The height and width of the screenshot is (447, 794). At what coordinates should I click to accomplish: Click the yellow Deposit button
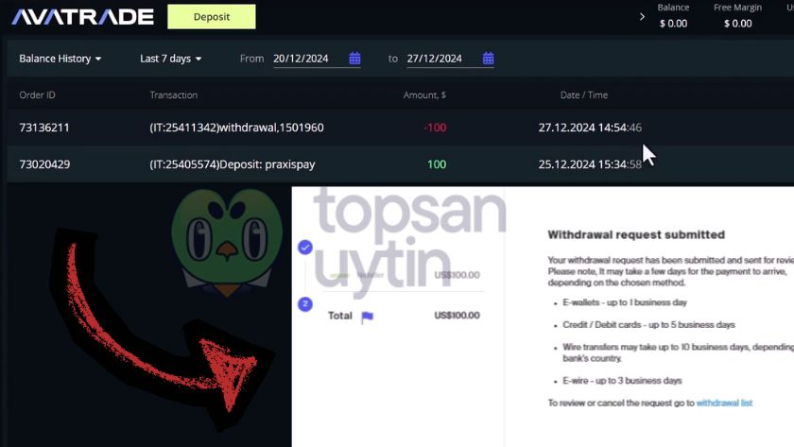point(211,17)
